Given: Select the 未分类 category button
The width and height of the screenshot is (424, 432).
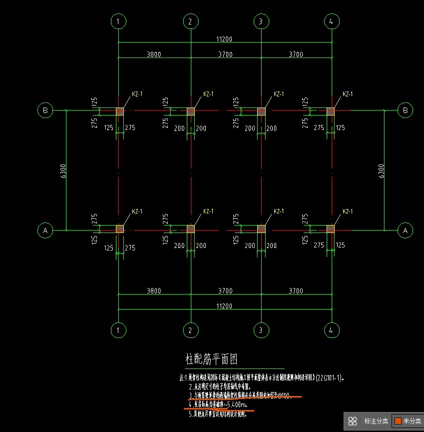Looking at the screenshot, I should pos(409,421).
